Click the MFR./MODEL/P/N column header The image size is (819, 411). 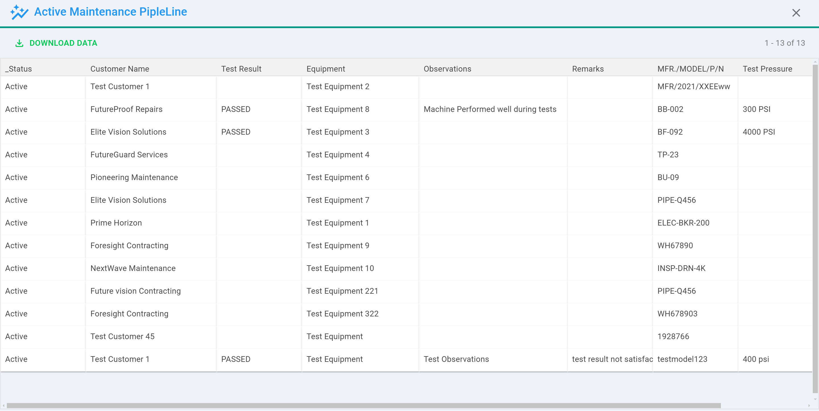[690, 69]
